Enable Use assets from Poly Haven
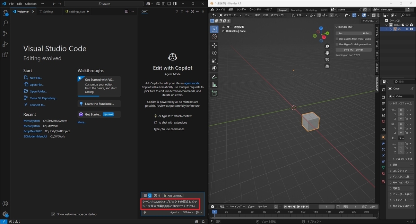 (x=337, y=39)
